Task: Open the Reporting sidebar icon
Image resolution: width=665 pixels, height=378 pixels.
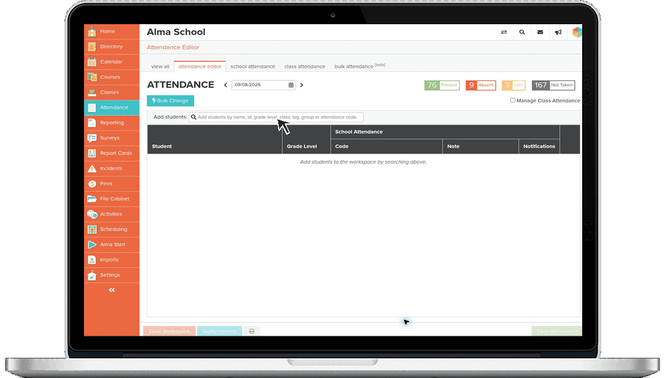Action: tap(92, 123)
